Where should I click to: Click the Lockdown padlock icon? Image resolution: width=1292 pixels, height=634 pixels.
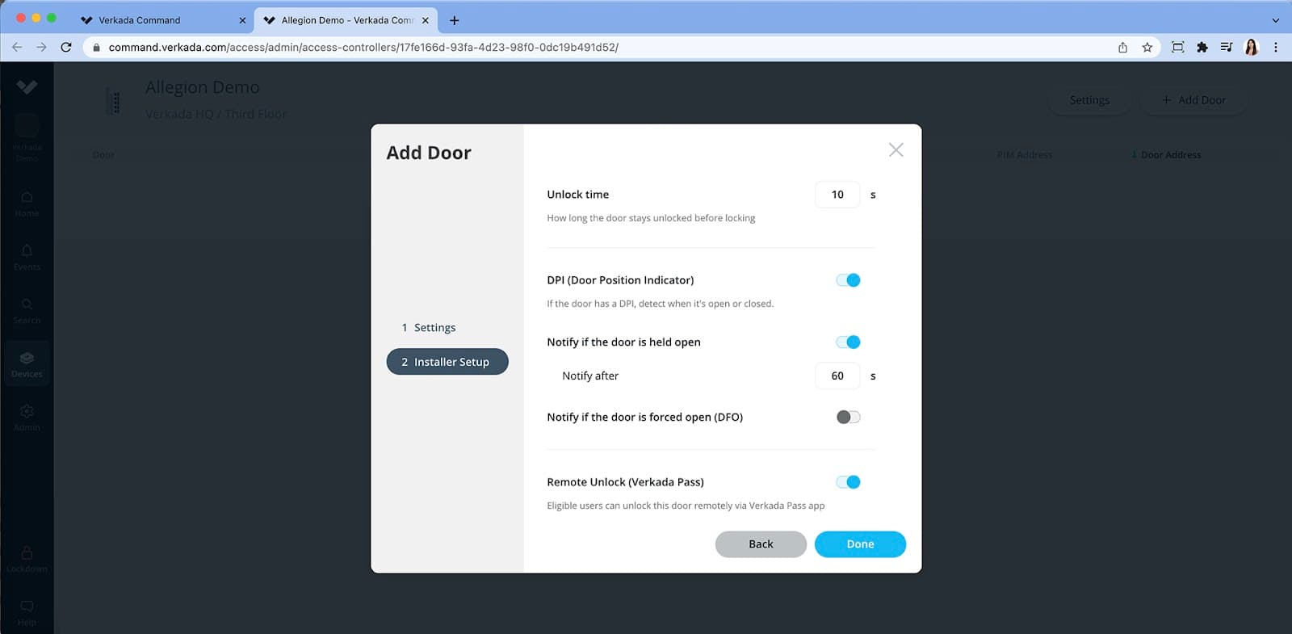tap(27, 553)
